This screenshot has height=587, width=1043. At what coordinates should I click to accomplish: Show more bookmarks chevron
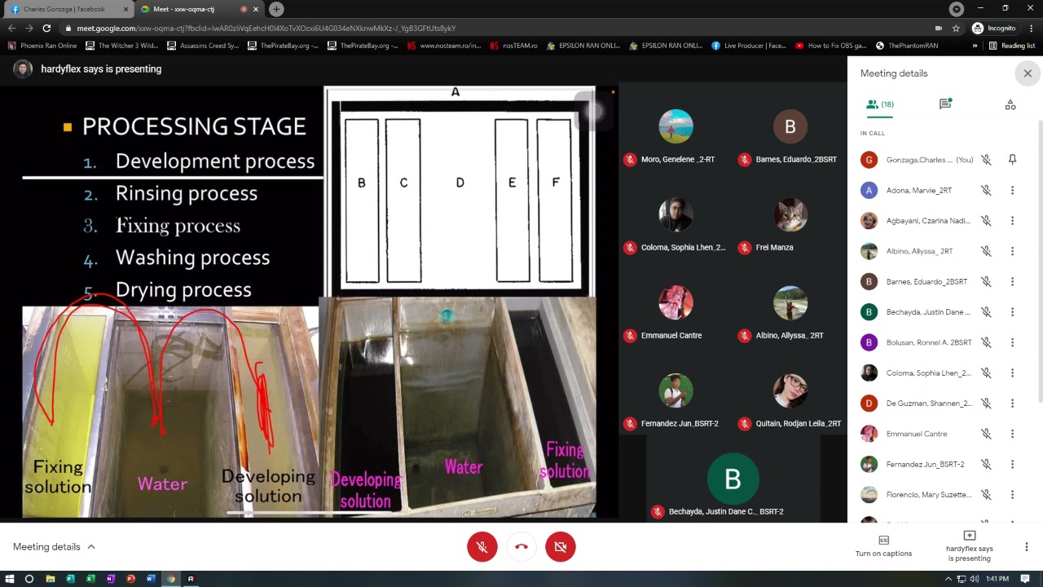point(975,46)
